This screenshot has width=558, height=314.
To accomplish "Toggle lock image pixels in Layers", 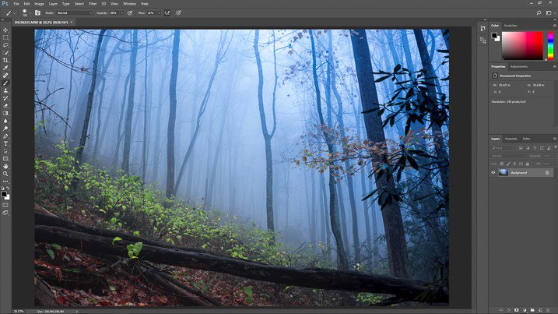I will (x=508, y=164).
